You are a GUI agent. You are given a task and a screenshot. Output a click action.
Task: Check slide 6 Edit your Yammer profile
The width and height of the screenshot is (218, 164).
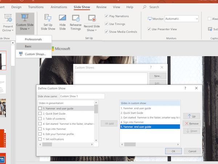40,134
